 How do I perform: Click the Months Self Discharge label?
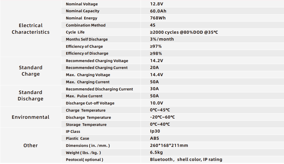pos(87,39)
